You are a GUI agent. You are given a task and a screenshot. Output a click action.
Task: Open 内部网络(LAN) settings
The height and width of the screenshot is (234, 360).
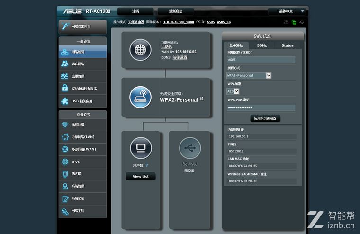tap(82, 137)
